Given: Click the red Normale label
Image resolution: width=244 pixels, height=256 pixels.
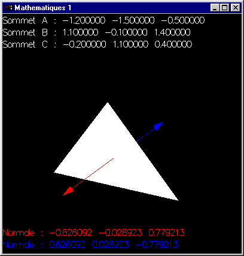Looking at the screenshot, I should (x=19, y=233).
